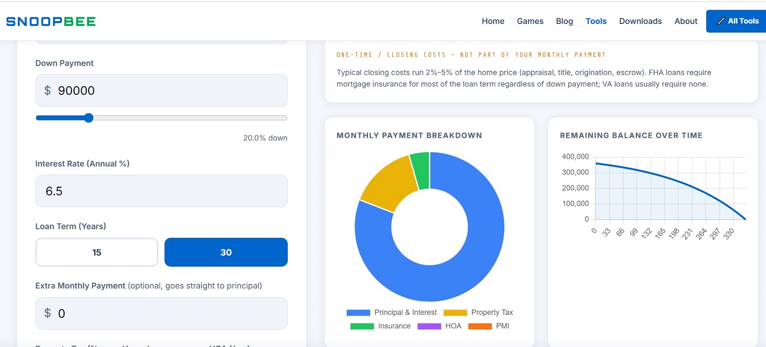Focus the Extra Monthly Payment field
The image size is (766, 347).
(161, 313)
